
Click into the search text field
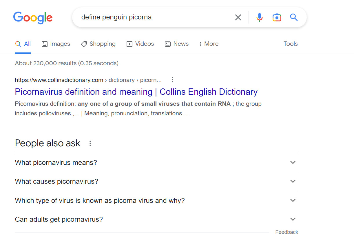coord(151,17)
